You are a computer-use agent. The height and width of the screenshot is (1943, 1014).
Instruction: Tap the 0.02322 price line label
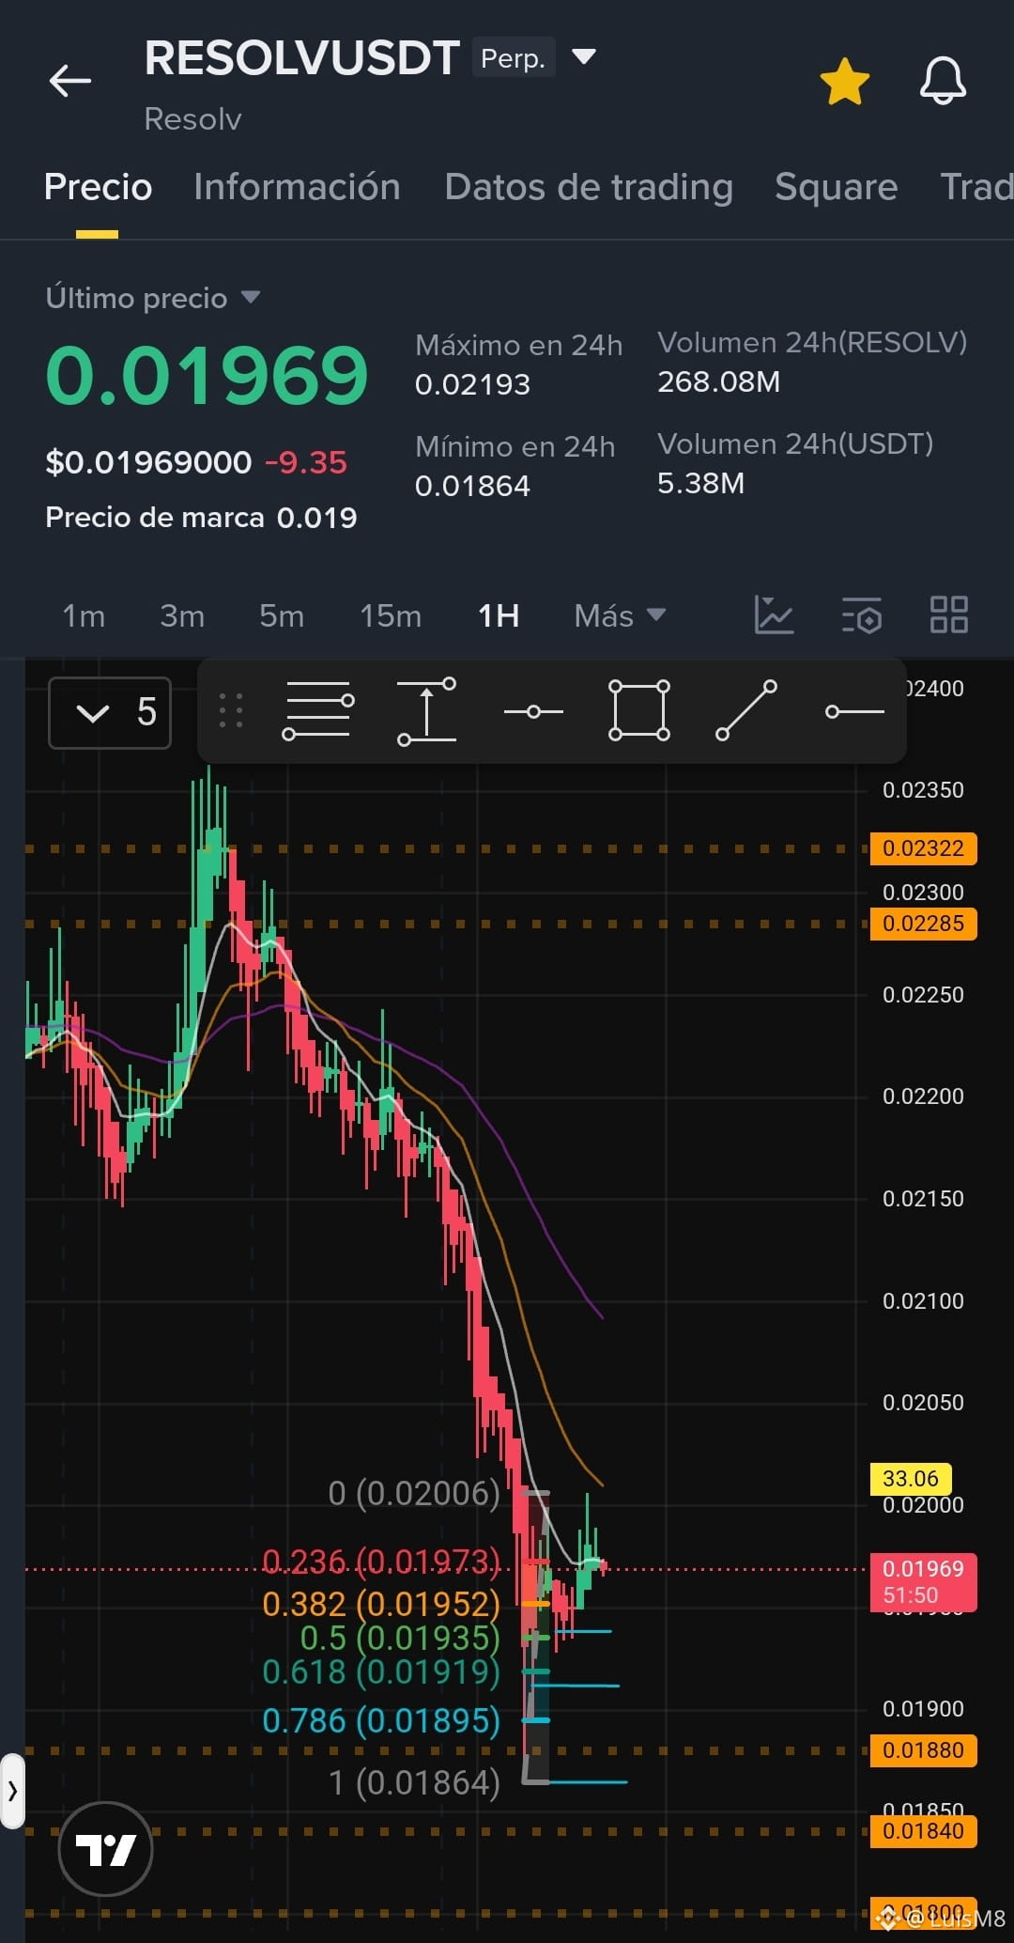coord(923,848)
